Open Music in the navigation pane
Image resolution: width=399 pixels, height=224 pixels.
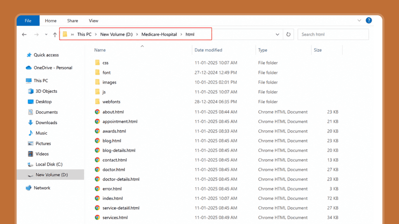click(x=42, y=133)
